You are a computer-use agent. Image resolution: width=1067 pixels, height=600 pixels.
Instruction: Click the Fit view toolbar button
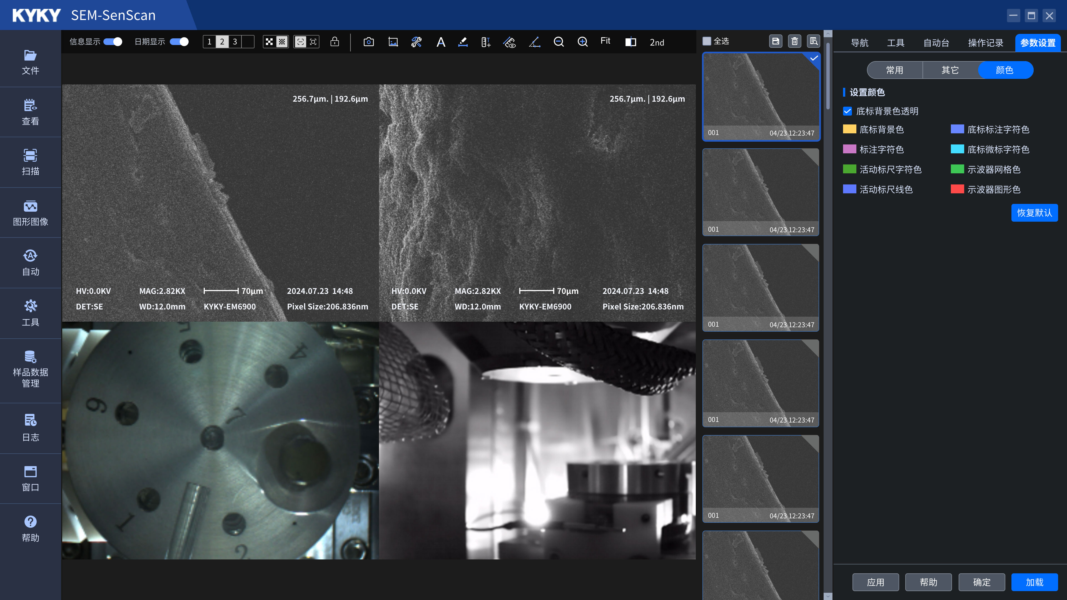tap(605, 41)
